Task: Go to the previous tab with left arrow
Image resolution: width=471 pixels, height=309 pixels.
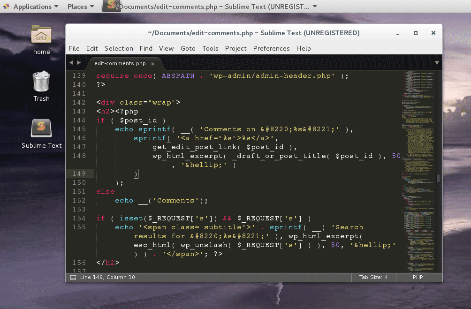Action: click(x=71, y=62)
